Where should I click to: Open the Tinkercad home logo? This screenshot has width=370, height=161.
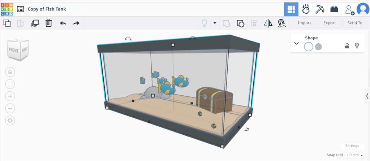click(7, 9)
